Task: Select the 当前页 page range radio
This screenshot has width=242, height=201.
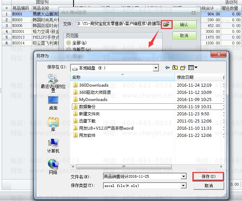Action: click(x=68, y=49)
